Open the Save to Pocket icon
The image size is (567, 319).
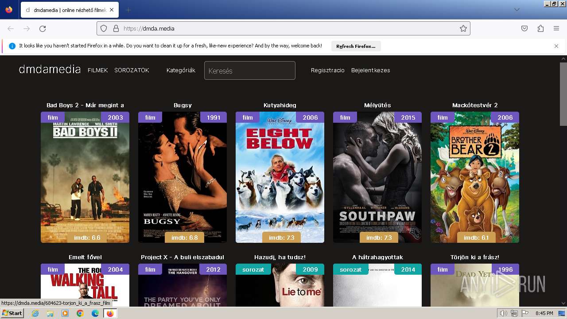(524, 28)
